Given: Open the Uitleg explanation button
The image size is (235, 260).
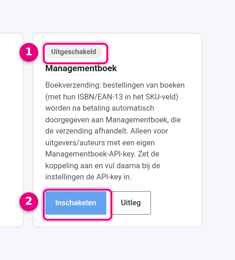Looking at the screenshot, I should [x=131, y=203].
